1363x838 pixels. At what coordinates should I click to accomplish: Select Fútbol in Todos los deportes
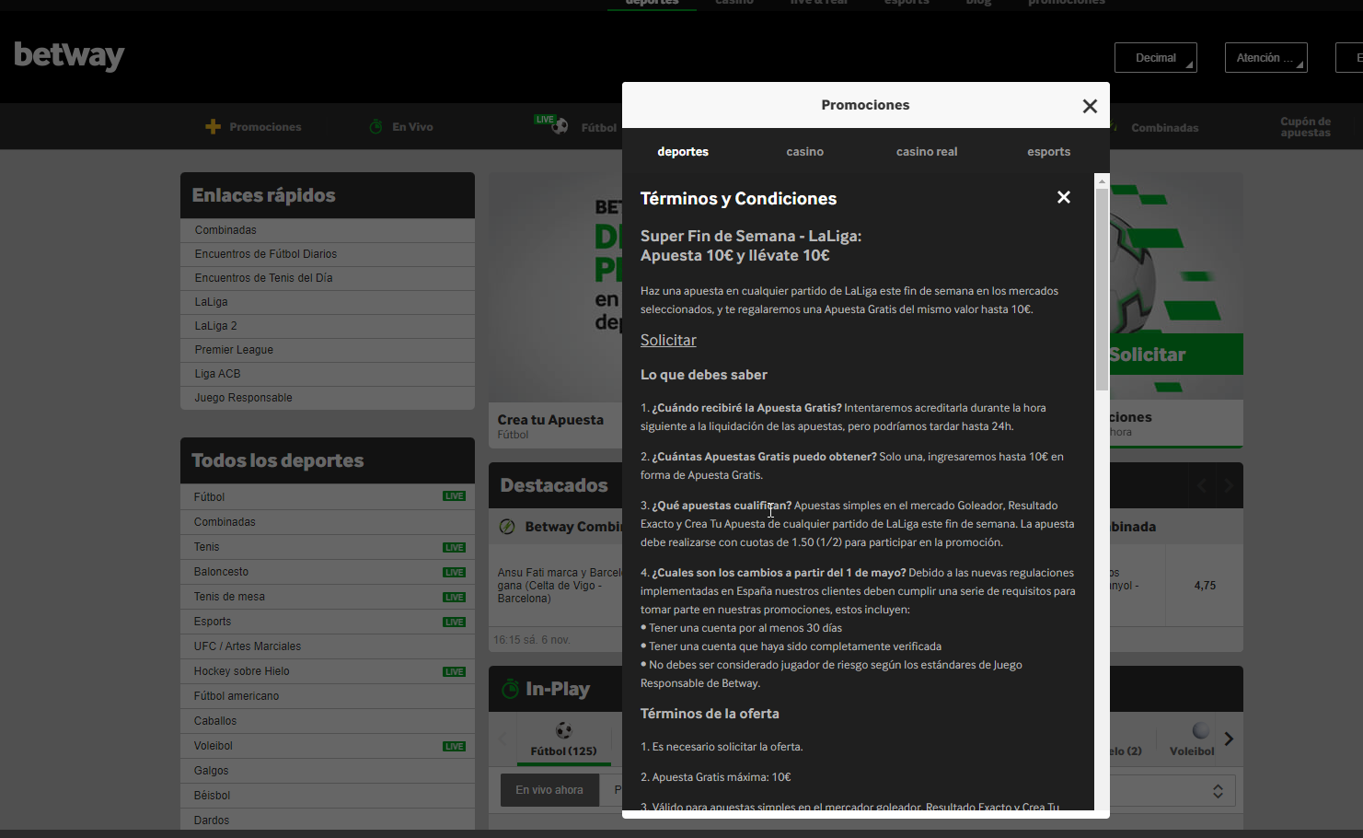328,497
